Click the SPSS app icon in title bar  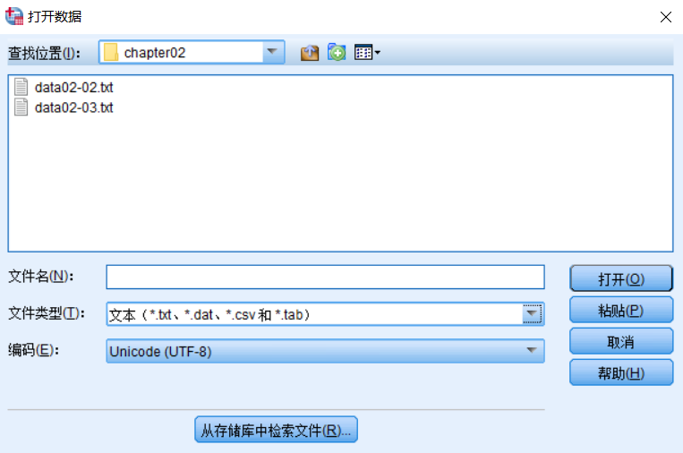(x=14, y=16)
